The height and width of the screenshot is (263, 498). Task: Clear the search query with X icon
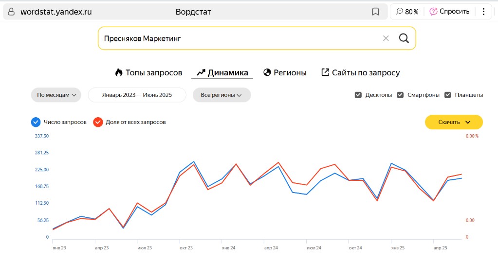point(386,38)
